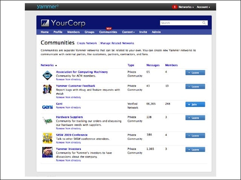Screen dimensions: 241x180
Task: Remove Hardware Suppliers from directory
Action: click(x=69, y=129)
